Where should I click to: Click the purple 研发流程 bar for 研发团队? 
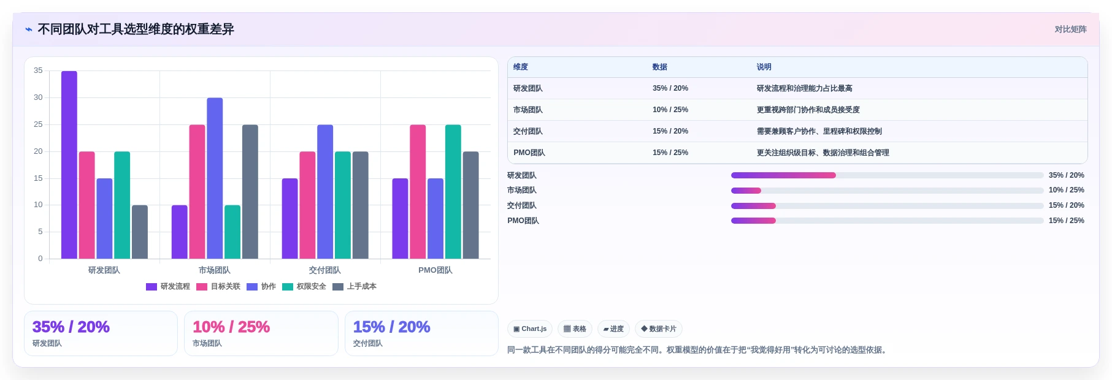69,165
